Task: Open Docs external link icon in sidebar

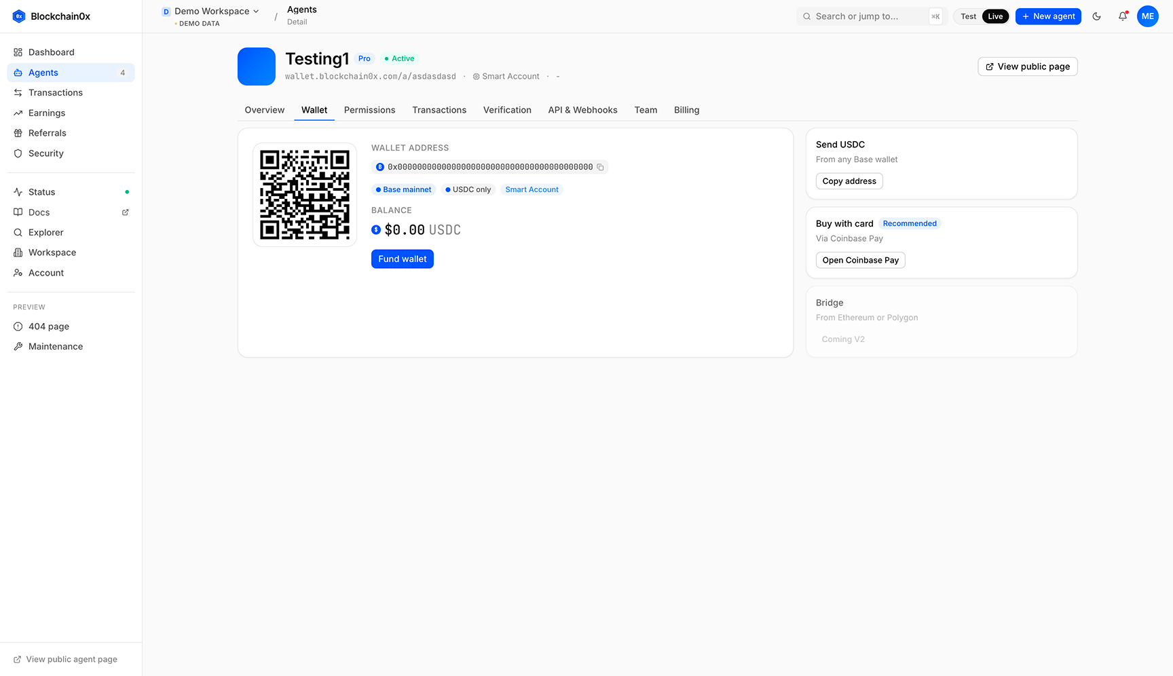Action: [125, 212]
